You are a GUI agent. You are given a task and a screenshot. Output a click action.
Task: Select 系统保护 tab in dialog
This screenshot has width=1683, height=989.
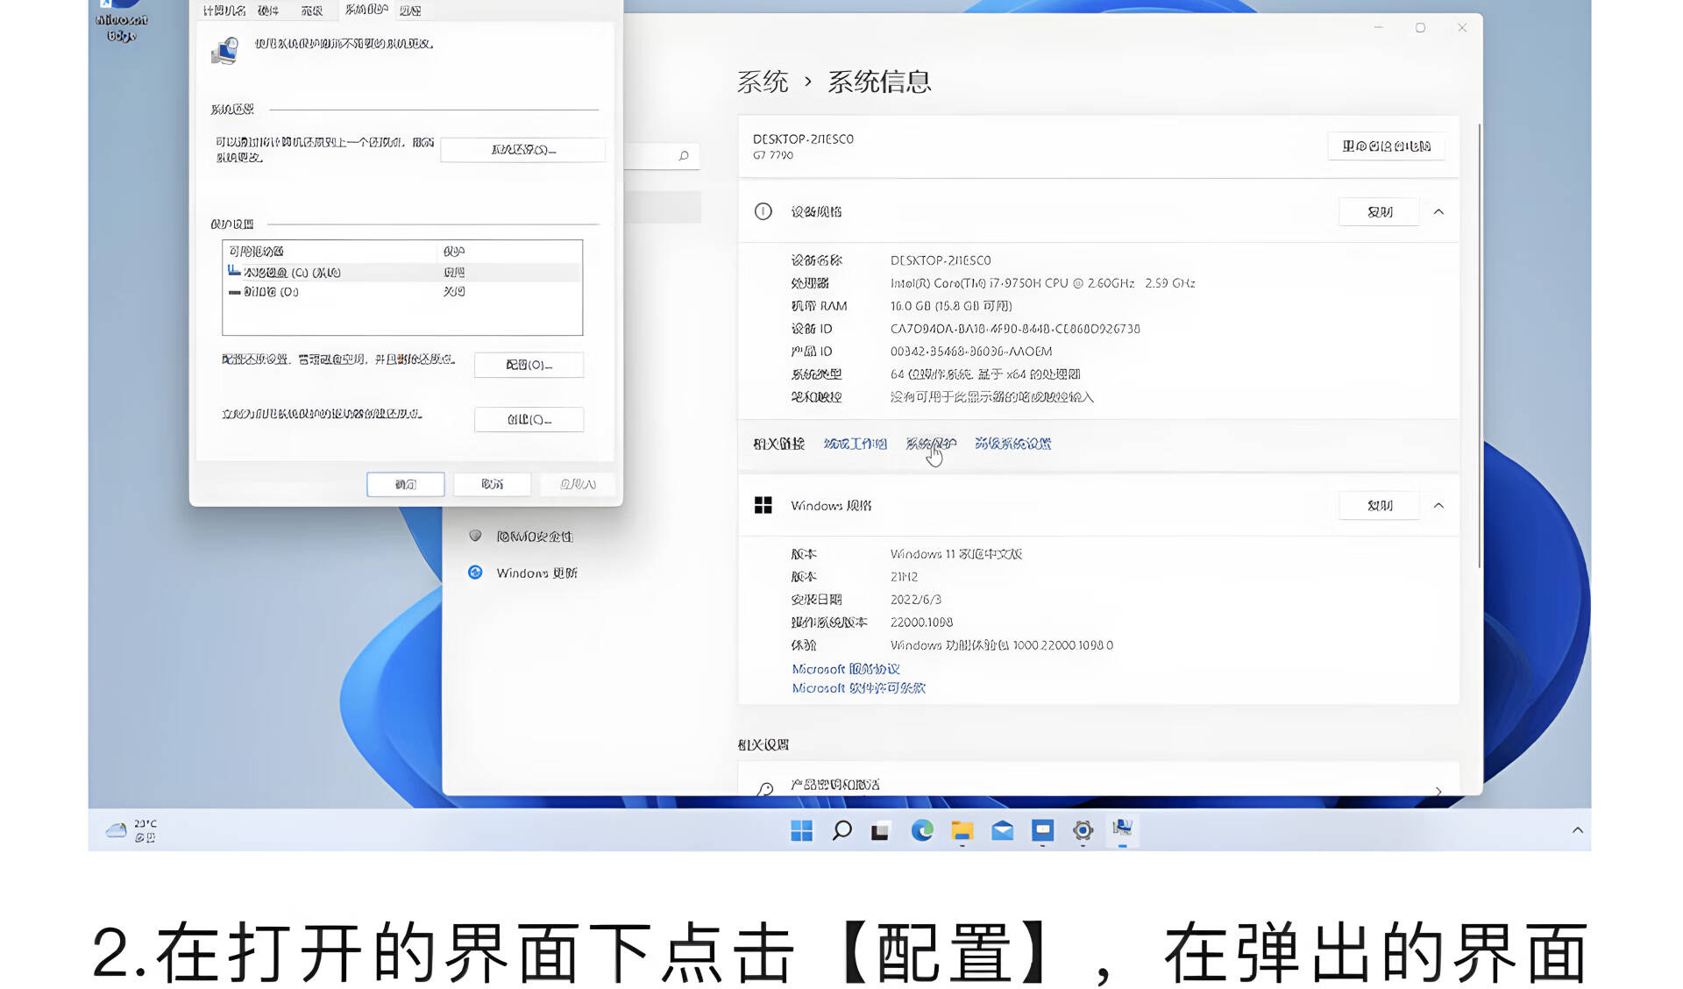(x=366, y=10)
